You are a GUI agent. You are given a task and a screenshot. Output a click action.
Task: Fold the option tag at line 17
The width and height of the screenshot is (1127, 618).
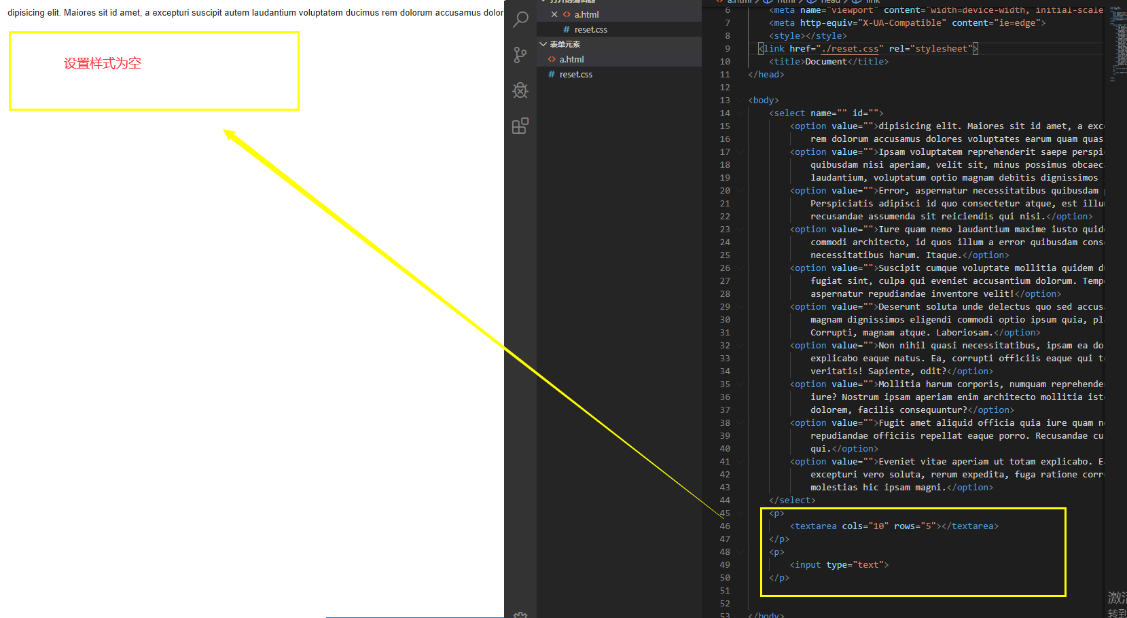click(x=741, y=151)
